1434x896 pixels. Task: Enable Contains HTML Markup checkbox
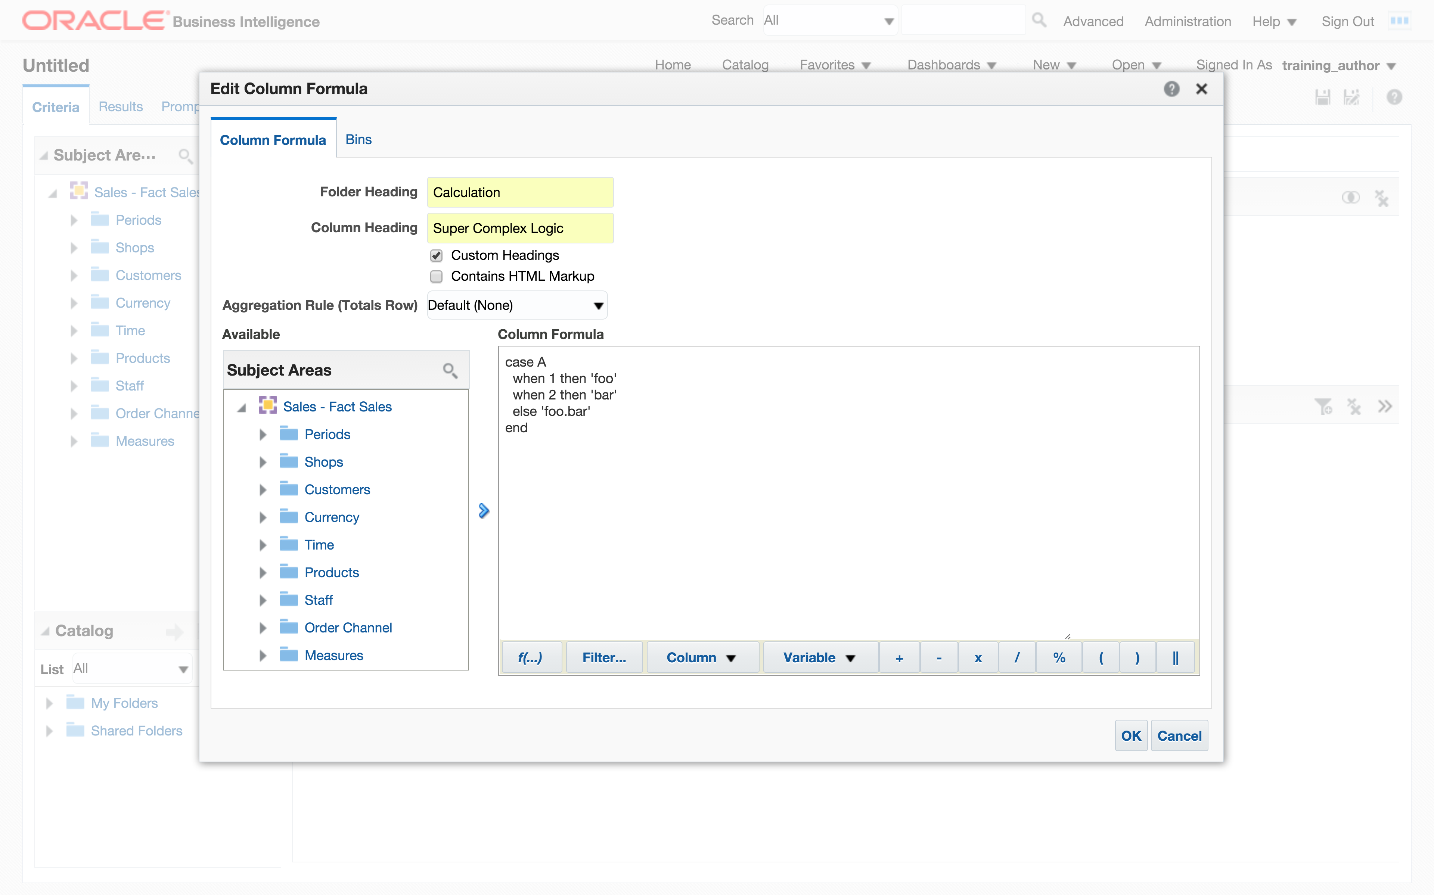click(x=437, y=277)
